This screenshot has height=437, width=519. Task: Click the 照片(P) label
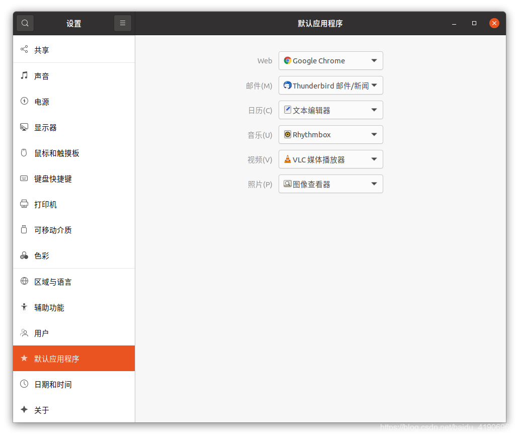click(260, 184)
